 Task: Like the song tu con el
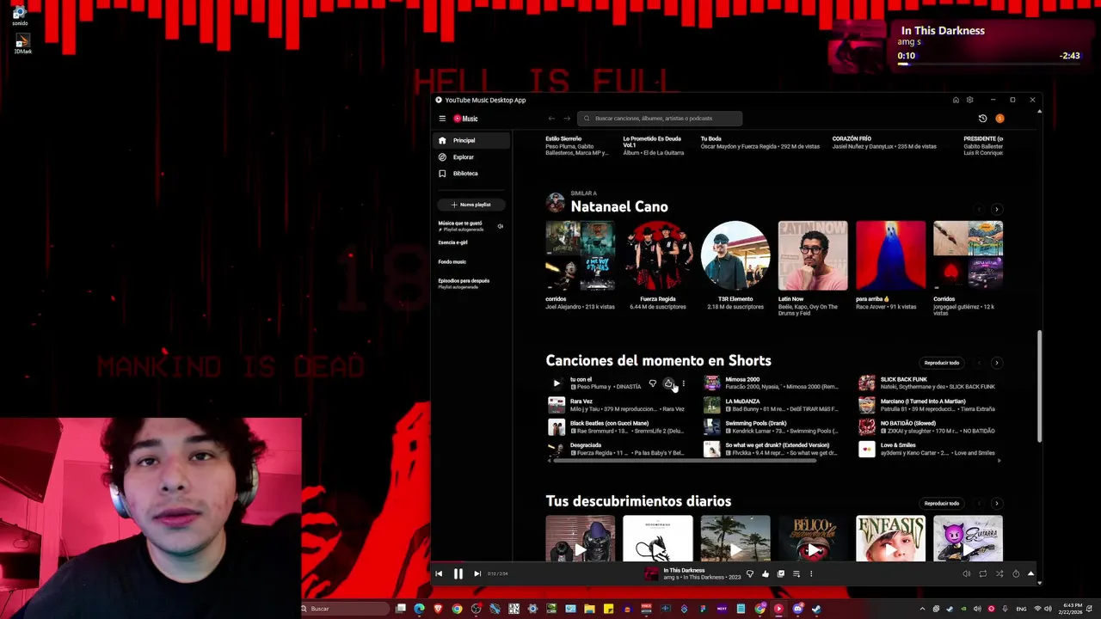tap(668, 383)
